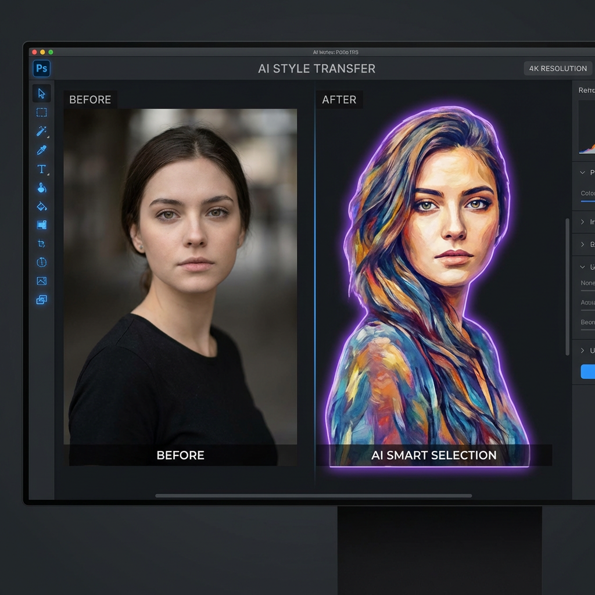
Task: Choose the Eyedropper tool
Action: coord(41,150)
